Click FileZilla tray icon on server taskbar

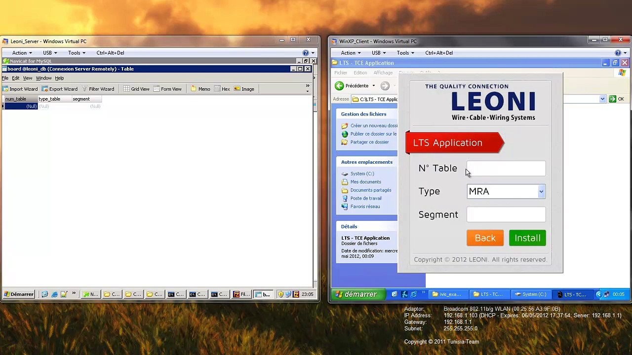click(x=296, y=294)
